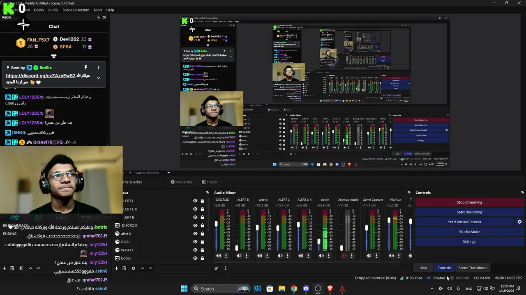Open Audio Mixer panel three-dot menu
This screenshot has height=295, width=526.
tap(226, 268)
